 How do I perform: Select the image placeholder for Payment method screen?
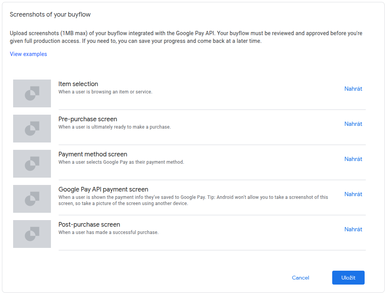pos(32,164)
